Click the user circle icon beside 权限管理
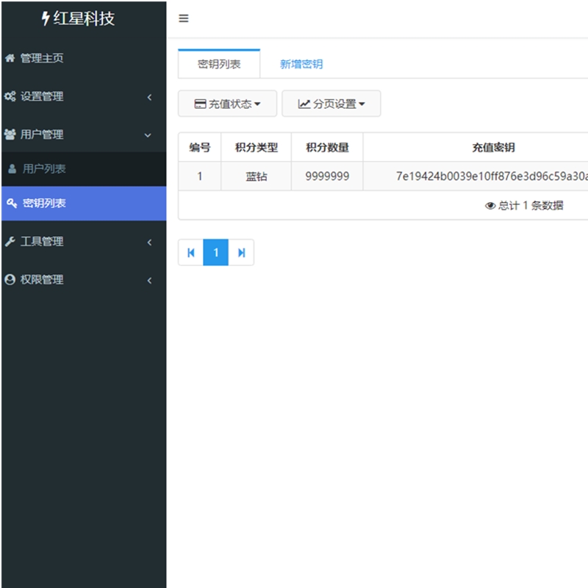 [x=10, y=280]
